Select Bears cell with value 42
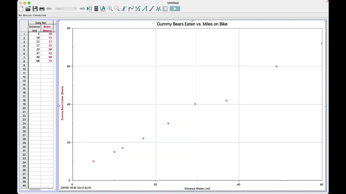 (47, 53)
